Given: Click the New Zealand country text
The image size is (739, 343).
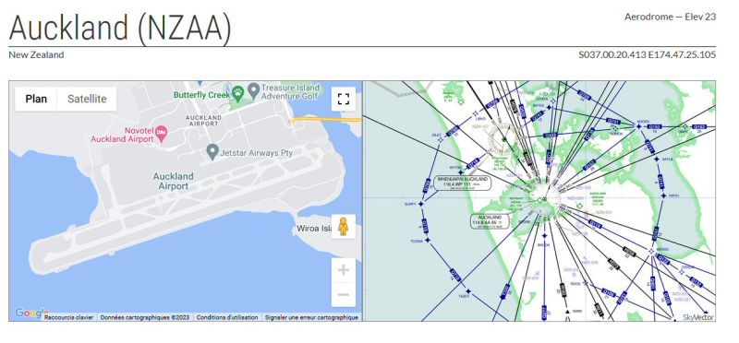Looking at the screenshot, I should click(36, 54).
